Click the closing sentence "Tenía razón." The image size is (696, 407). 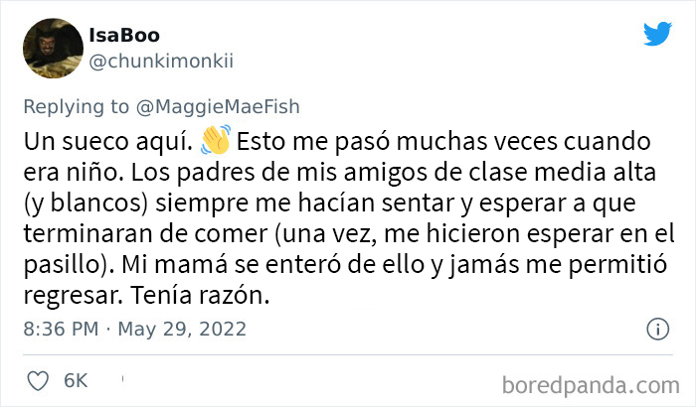200,295
